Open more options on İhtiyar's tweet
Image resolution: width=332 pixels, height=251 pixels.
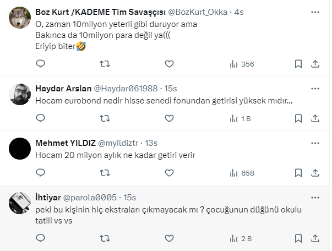click(314, 197)
